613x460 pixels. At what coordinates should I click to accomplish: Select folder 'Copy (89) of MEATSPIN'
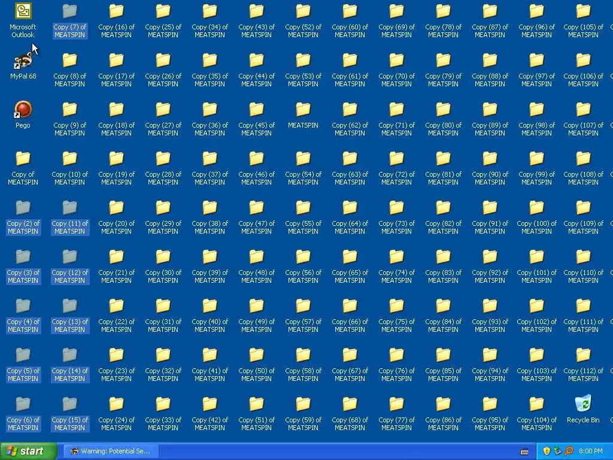(x=490, y=119)
